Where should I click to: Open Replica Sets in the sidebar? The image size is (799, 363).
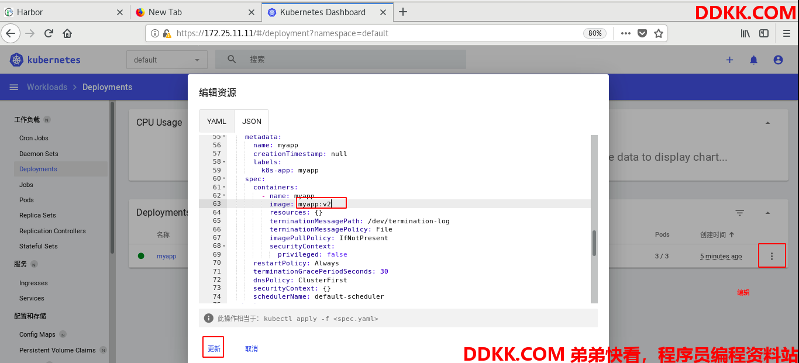tap(37, 215)
